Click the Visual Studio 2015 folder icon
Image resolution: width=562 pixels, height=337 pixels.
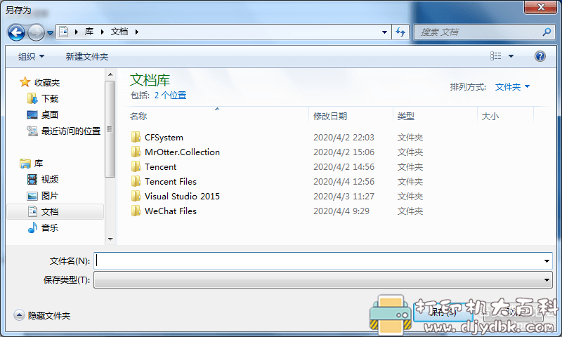click(136, 196)
